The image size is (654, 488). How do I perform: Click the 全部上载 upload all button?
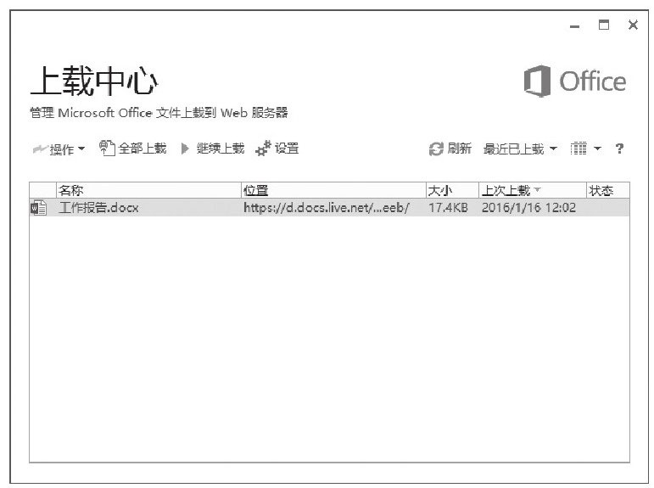[132, 149]
